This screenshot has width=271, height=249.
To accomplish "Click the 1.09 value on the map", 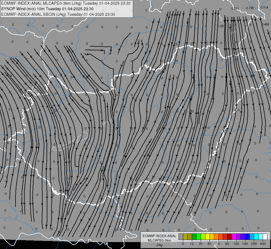I will click(x=221, y=26).
